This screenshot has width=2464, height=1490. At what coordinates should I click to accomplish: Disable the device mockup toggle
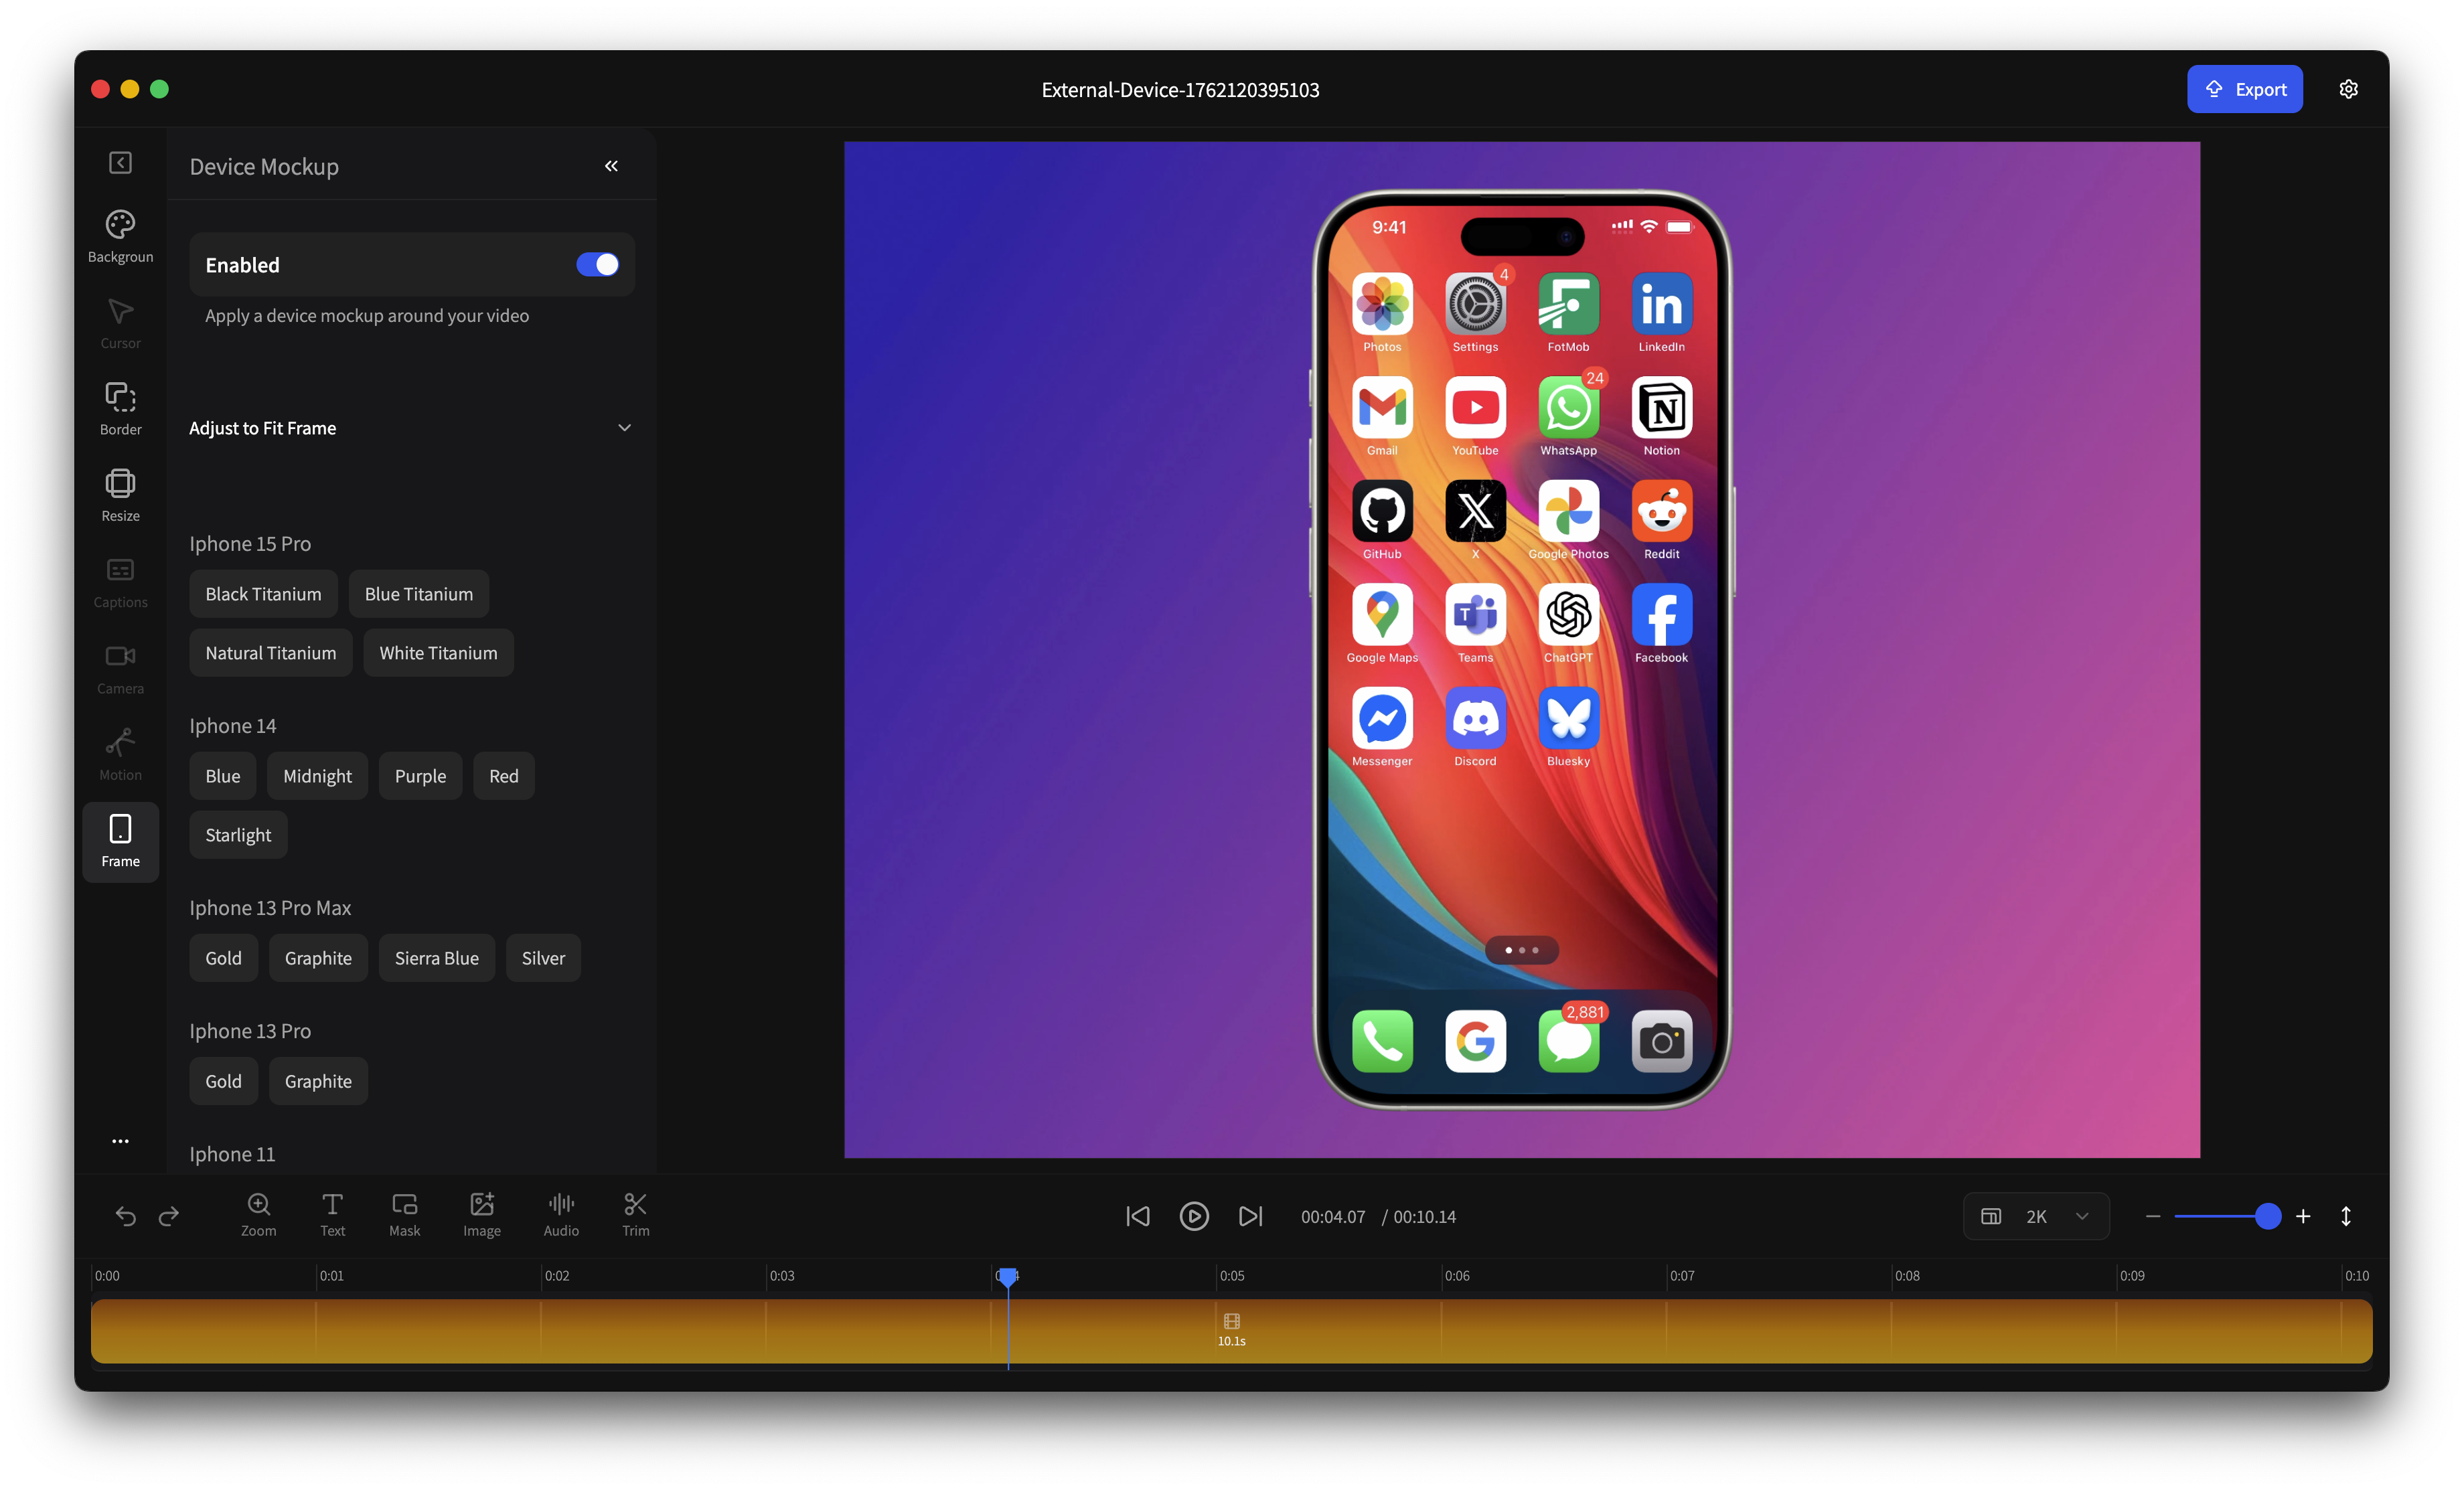(597, 264)
